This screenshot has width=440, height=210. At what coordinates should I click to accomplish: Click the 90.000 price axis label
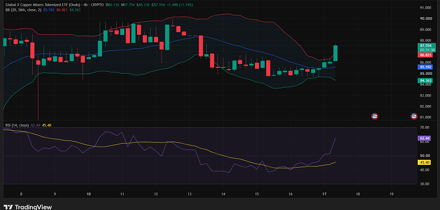pyautogui.click(x=426, y=19)
